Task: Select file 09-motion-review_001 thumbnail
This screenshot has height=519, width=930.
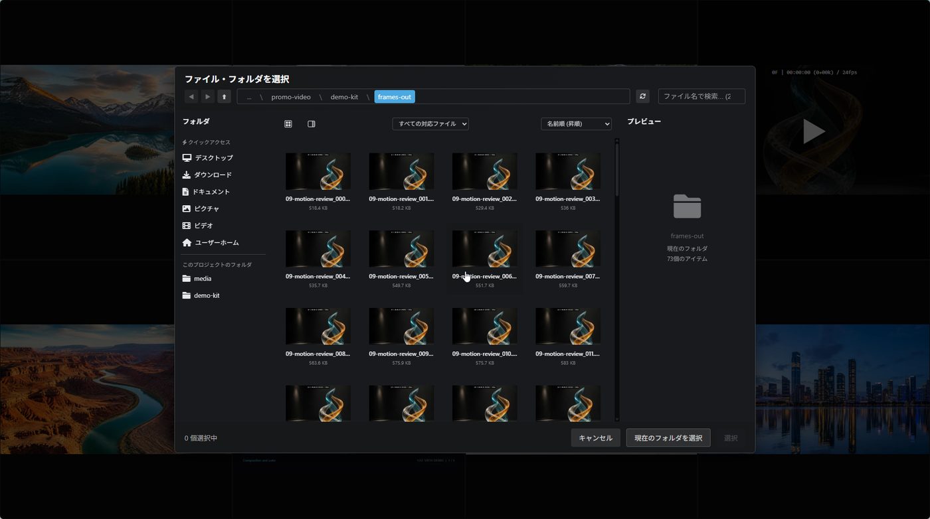Action: click(x=402, y=171)
